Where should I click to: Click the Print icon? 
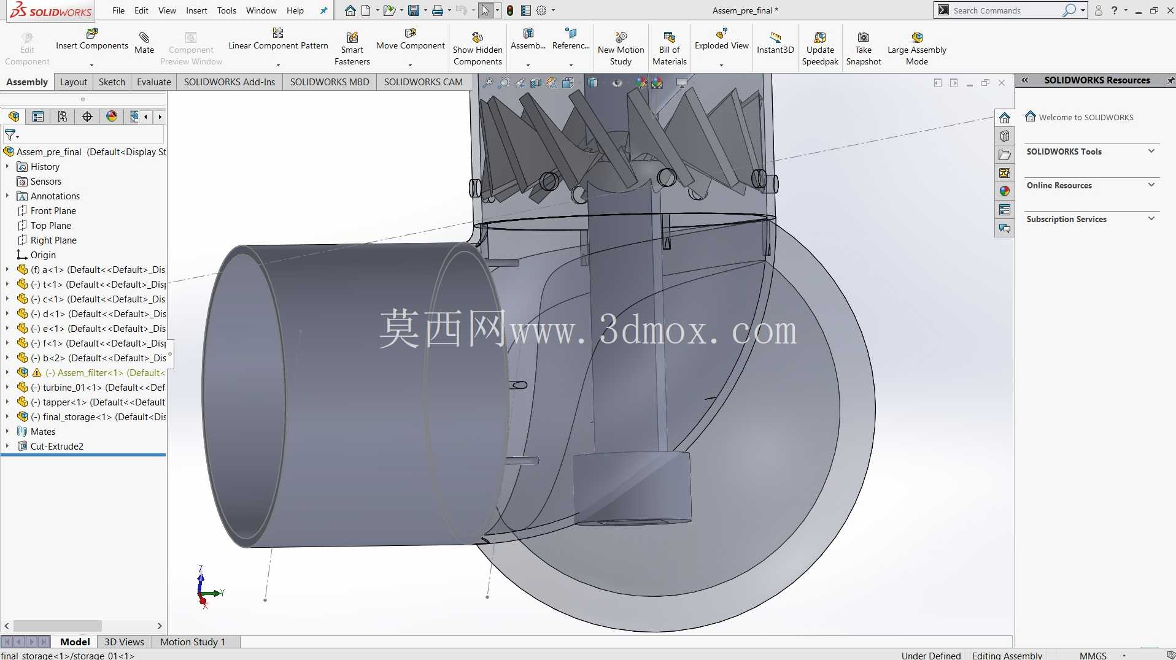(x=438, y=10)
